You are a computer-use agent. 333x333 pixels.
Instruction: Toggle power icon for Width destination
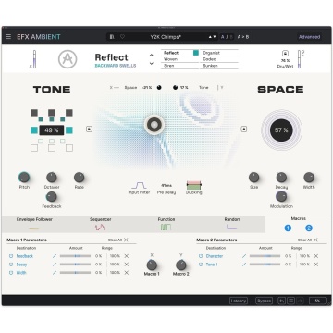point(11,273)
